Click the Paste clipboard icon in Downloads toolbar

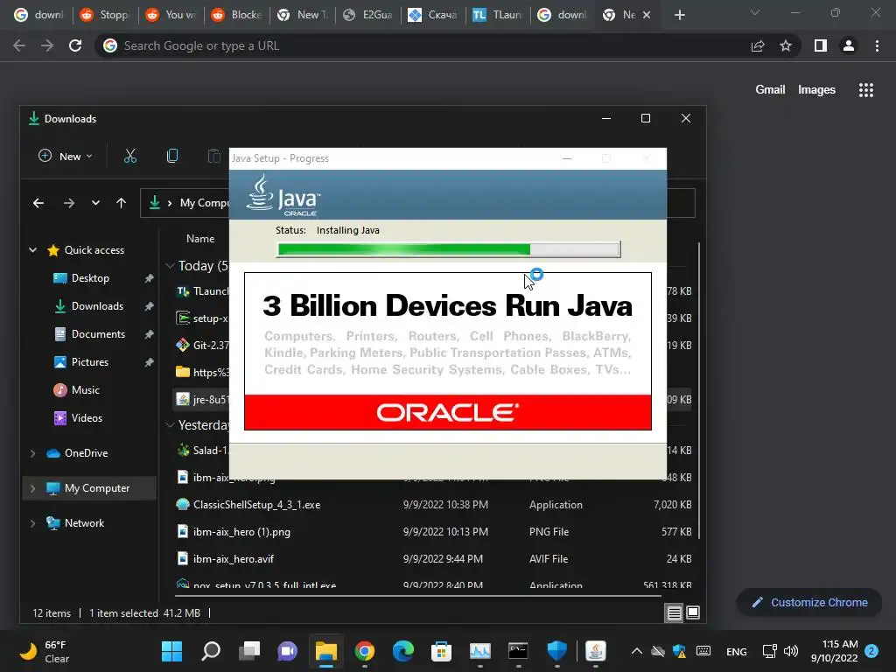pyautogui.click(x=213, y=156)
